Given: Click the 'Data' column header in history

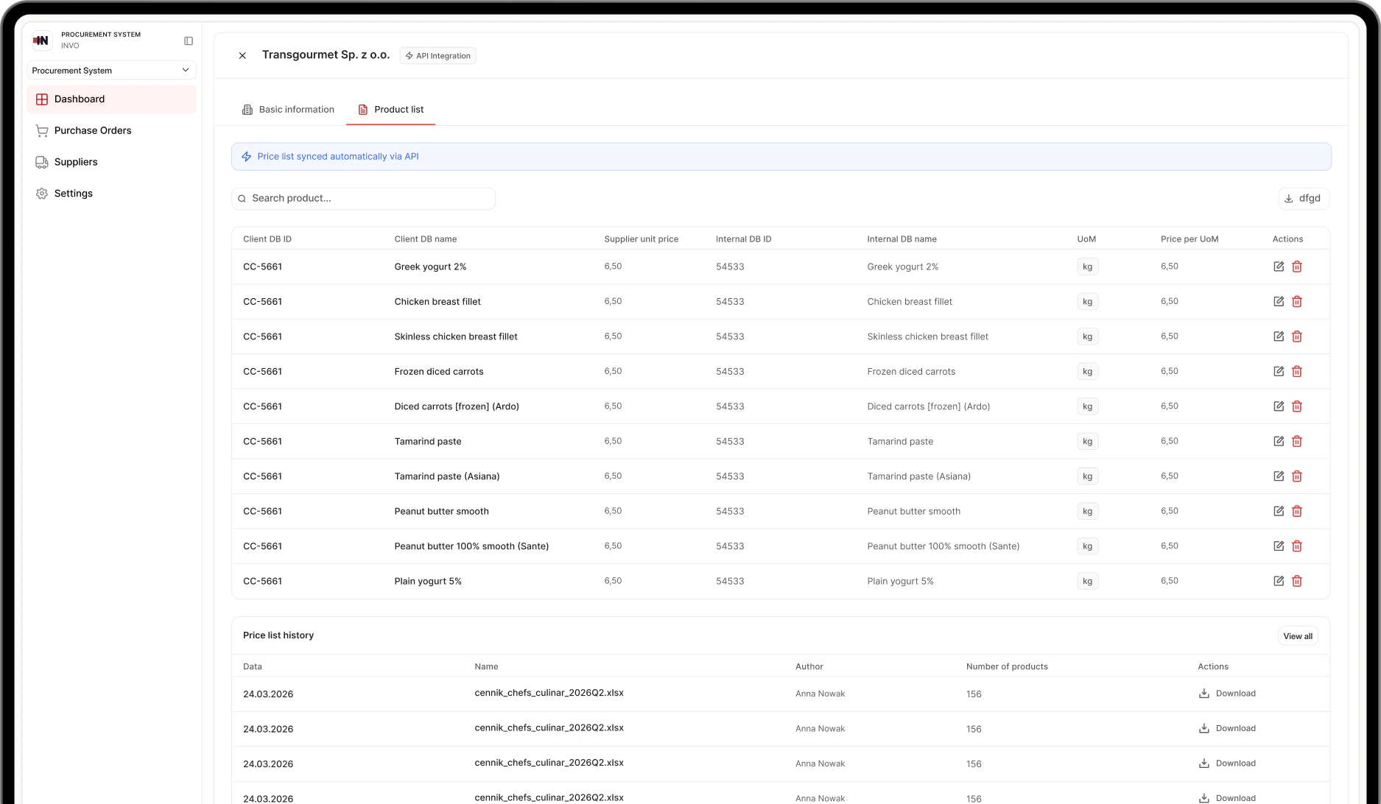Looking at the screenshot, I should pyautogui.click(x=253, y=666).
